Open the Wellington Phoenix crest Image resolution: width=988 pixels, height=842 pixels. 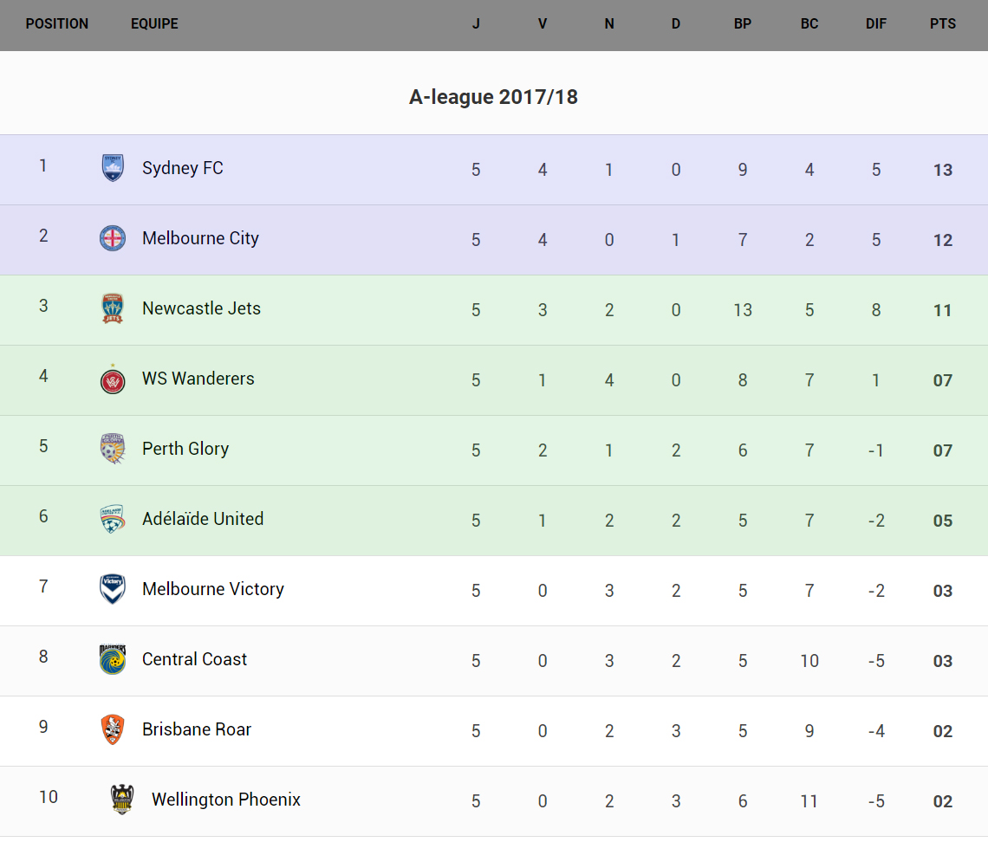click(x=122, y=800)
